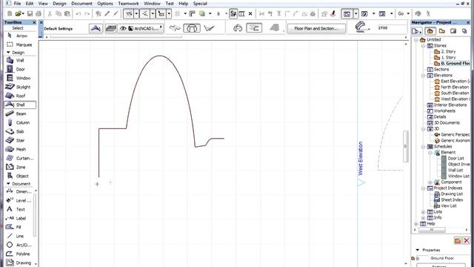Open the Edit menu

point(30,4)
